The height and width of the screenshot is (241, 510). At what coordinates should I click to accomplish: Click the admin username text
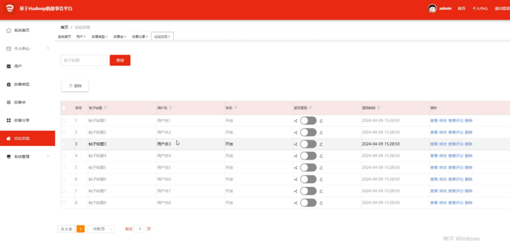tap(445, 8)
